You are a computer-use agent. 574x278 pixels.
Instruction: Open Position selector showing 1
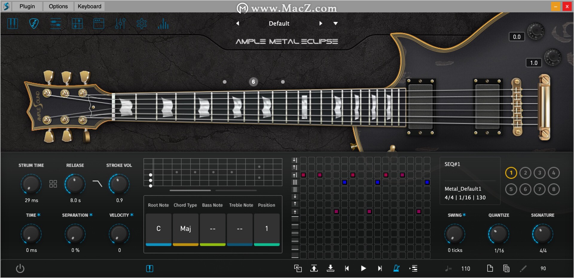coord(267,229)
